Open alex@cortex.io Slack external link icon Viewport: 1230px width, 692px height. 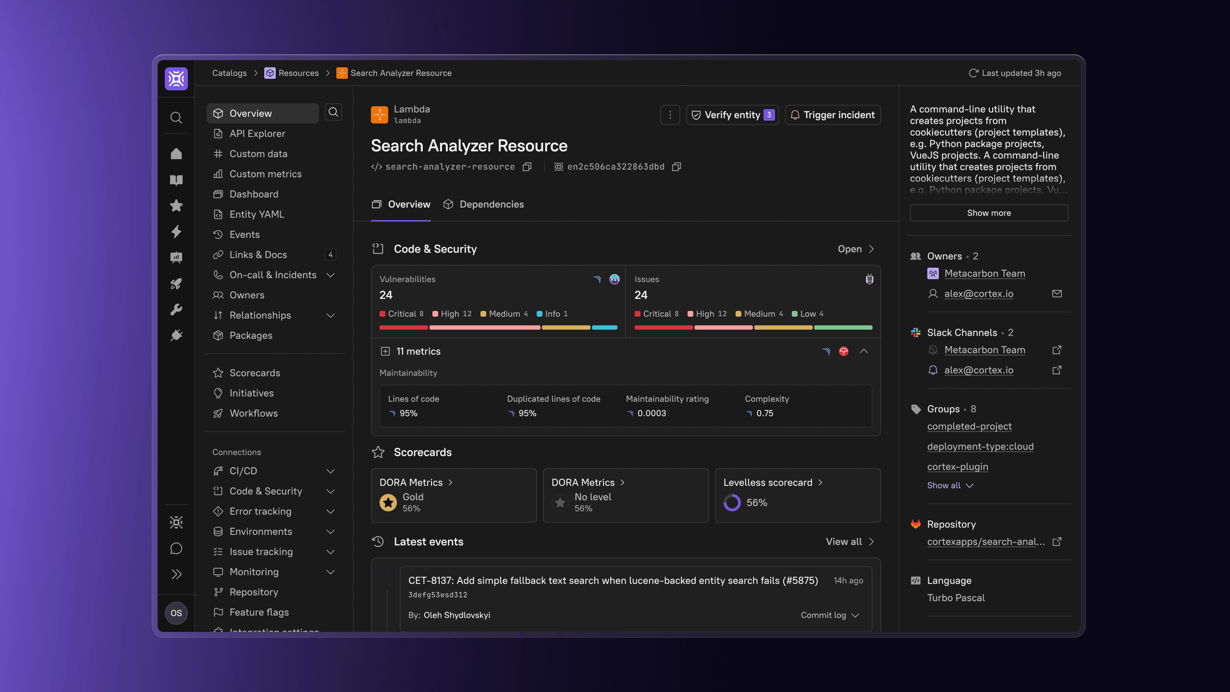pos(1057,370)
